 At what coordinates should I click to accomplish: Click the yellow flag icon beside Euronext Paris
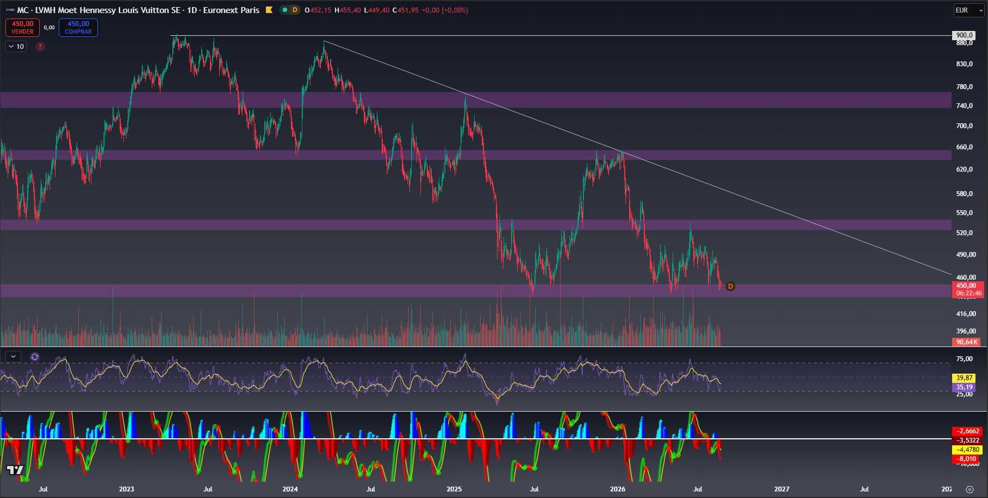point(269,10)
